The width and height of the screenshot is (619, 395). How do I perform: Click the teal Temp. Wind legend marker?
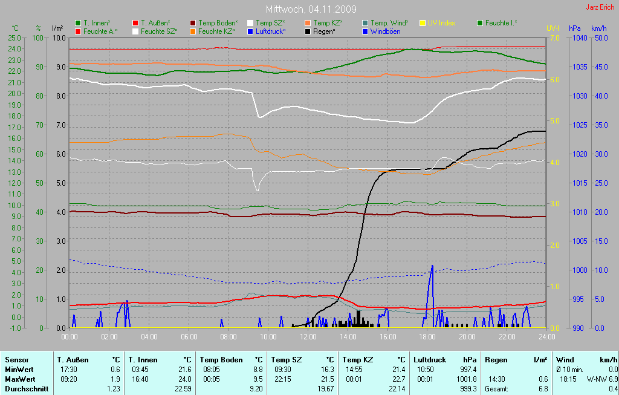[365, 23]
